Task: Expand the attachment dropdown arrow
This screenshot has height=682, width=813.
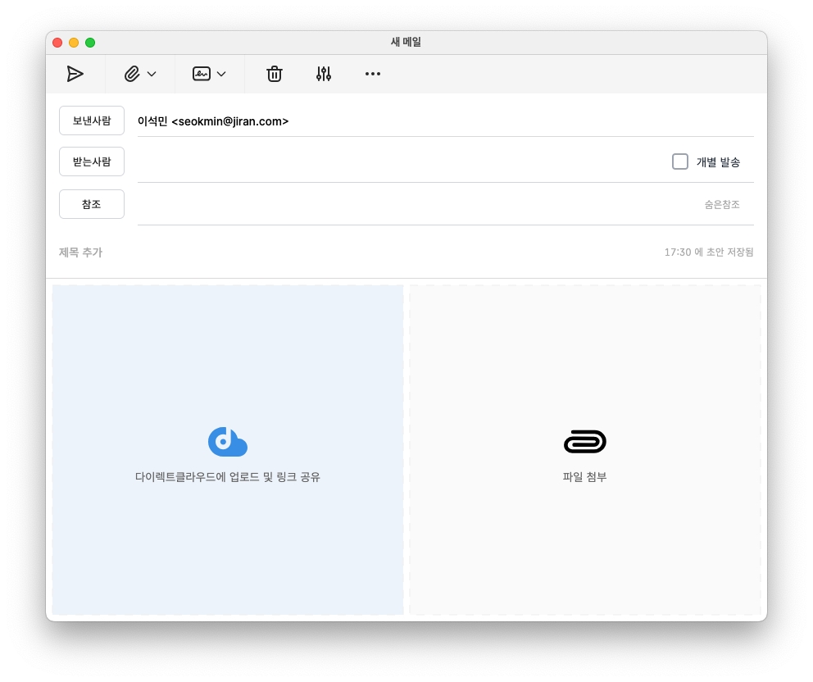Action: point(152,74)
